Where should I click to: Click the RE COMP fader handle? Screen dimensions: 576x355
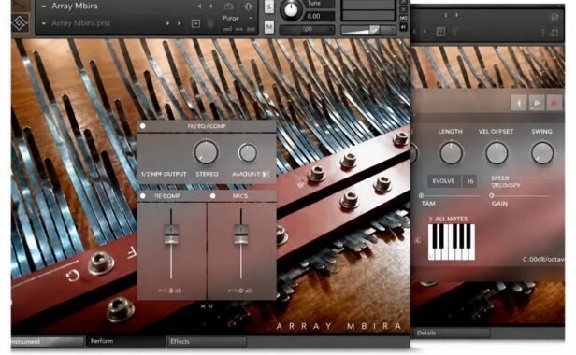(171, 234)
